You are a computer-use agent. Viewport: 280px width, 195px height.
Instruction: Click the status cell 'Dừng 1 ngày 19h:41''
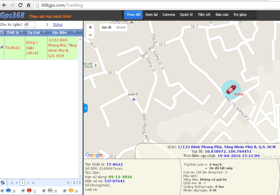36,48
